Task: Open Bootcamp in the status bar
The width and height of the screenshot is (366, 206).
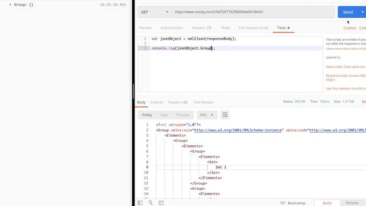Action: [x=293, y=203]
